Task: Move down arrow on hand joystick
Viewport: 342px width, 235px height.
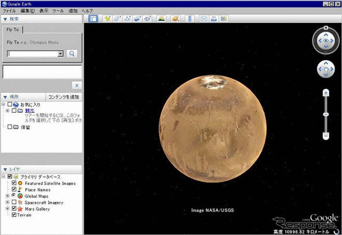Action: coord(326,75)
